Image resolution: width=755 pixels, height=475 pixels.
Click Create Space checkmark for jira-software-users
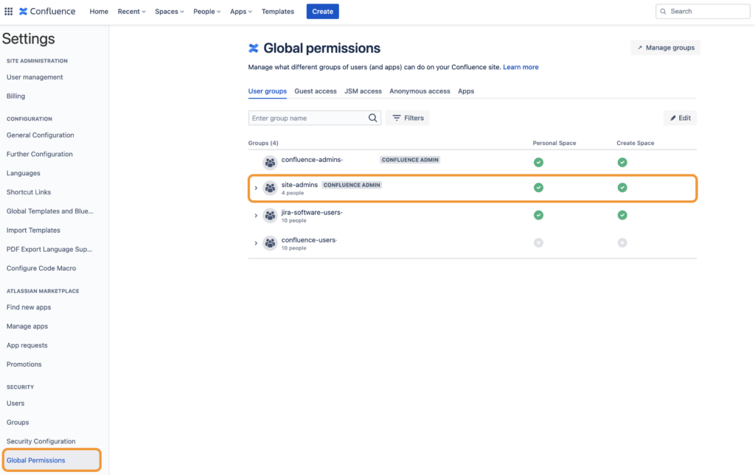click(622, 215)
